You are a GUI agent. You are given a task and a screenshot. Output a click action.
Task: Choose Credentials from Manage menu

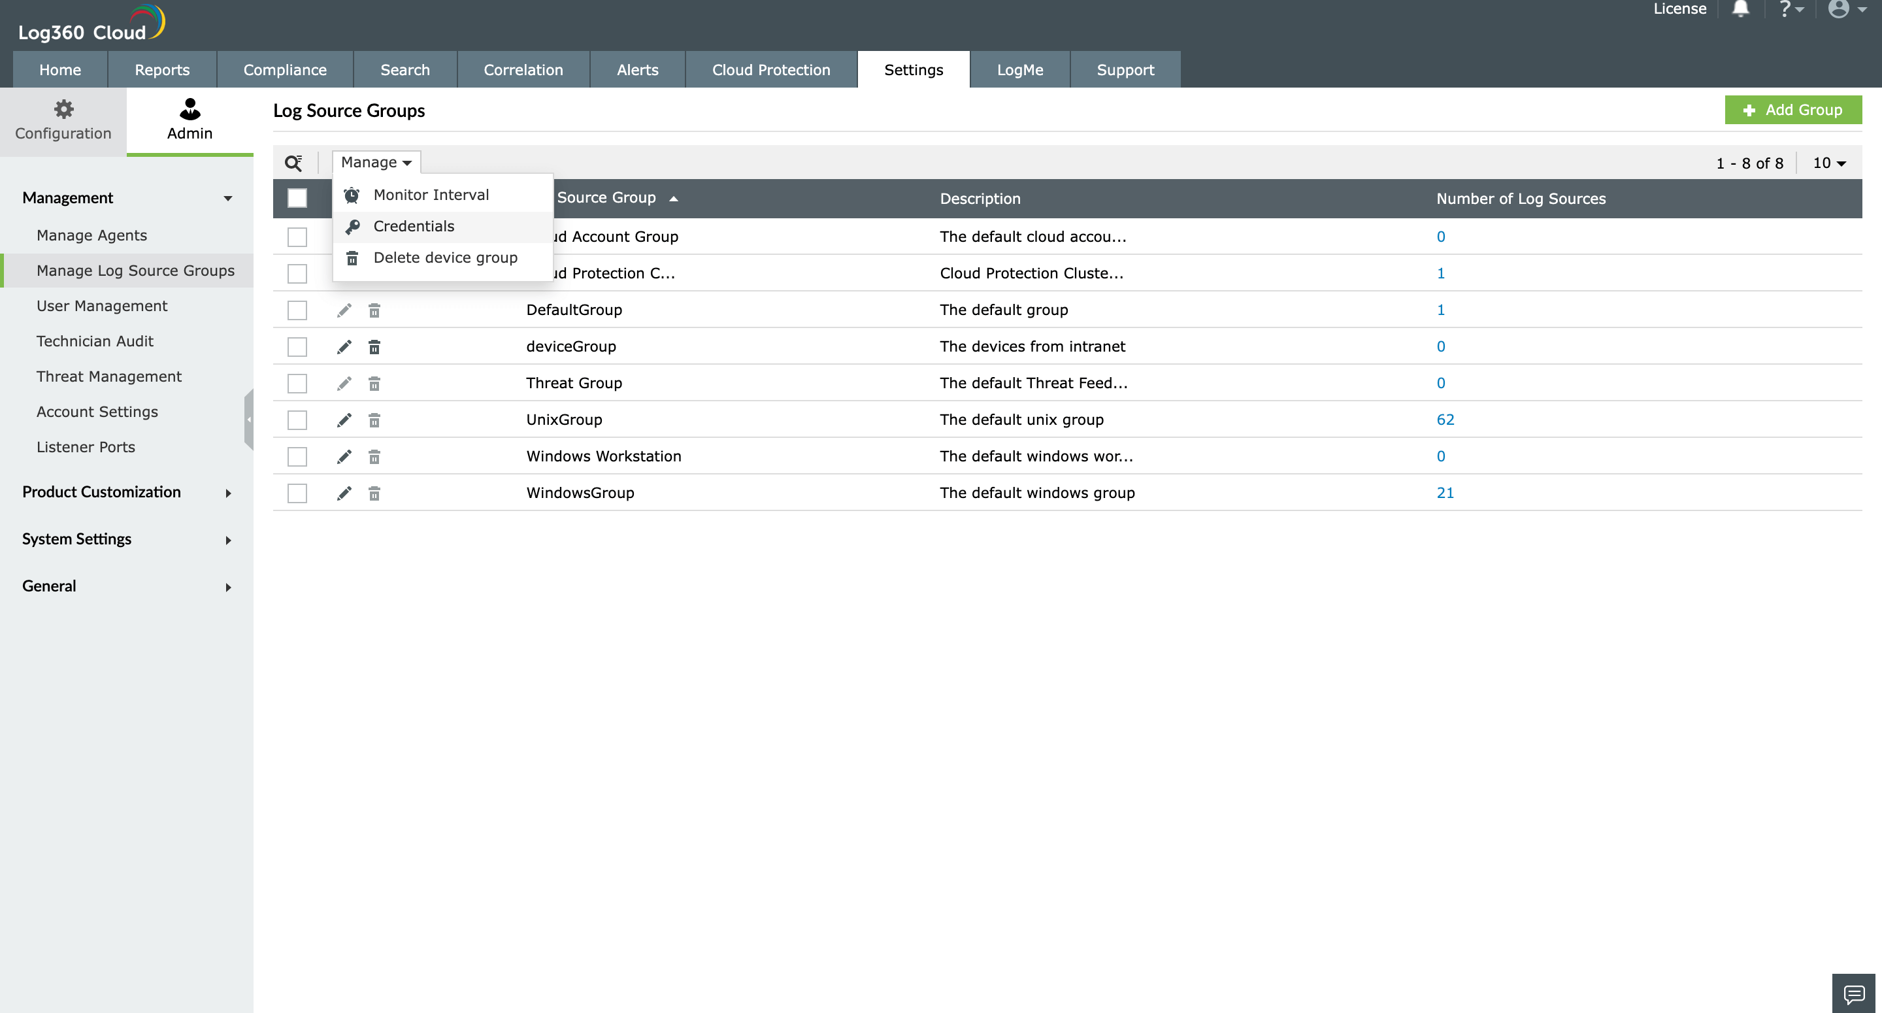tap(414, 227)
